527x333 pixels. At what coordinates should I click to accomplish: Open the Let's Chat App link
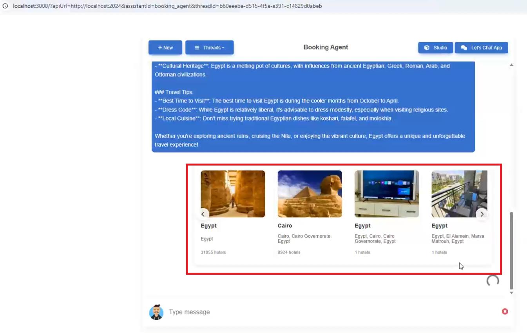point(481,48)
